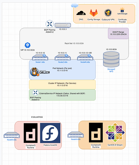Click the Outbound VPN label
139x165 pixels.
(108, 19)
